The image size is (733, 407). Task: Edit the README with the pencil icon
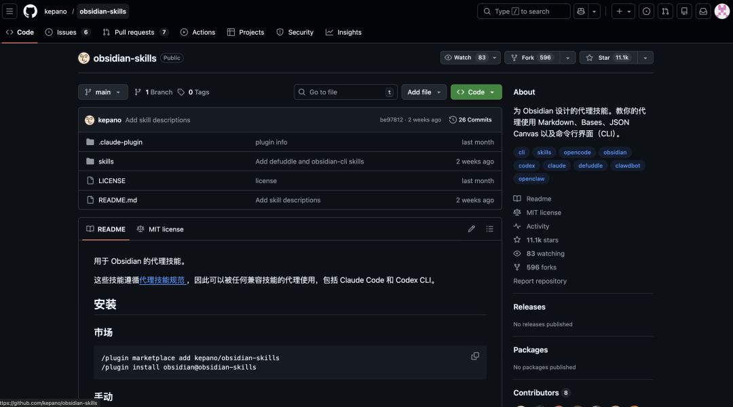472,229
